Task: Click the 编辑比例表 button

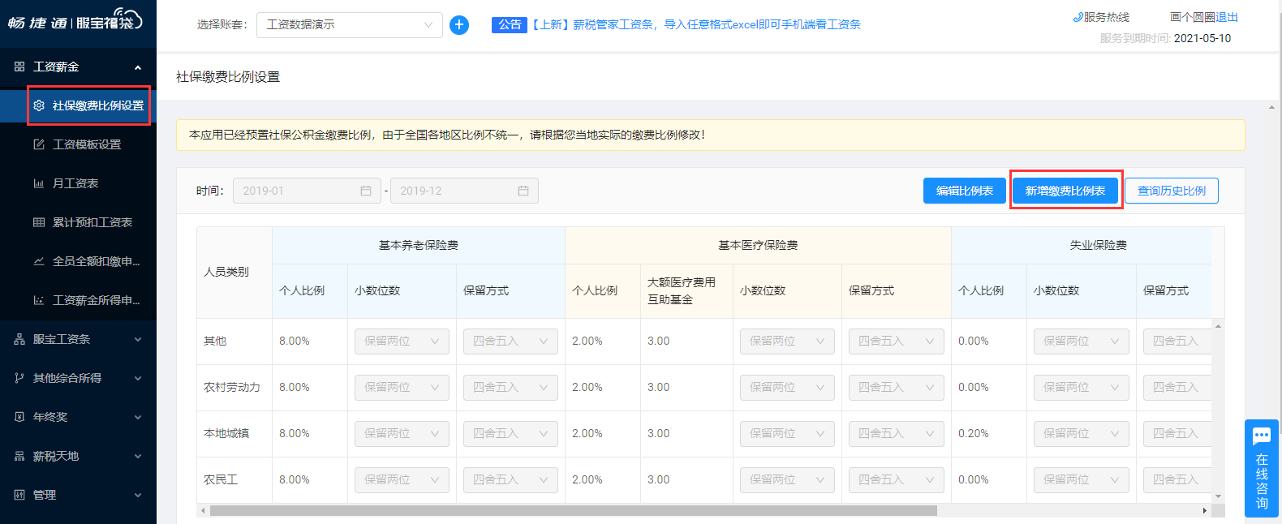Action: tap(964, 191)
